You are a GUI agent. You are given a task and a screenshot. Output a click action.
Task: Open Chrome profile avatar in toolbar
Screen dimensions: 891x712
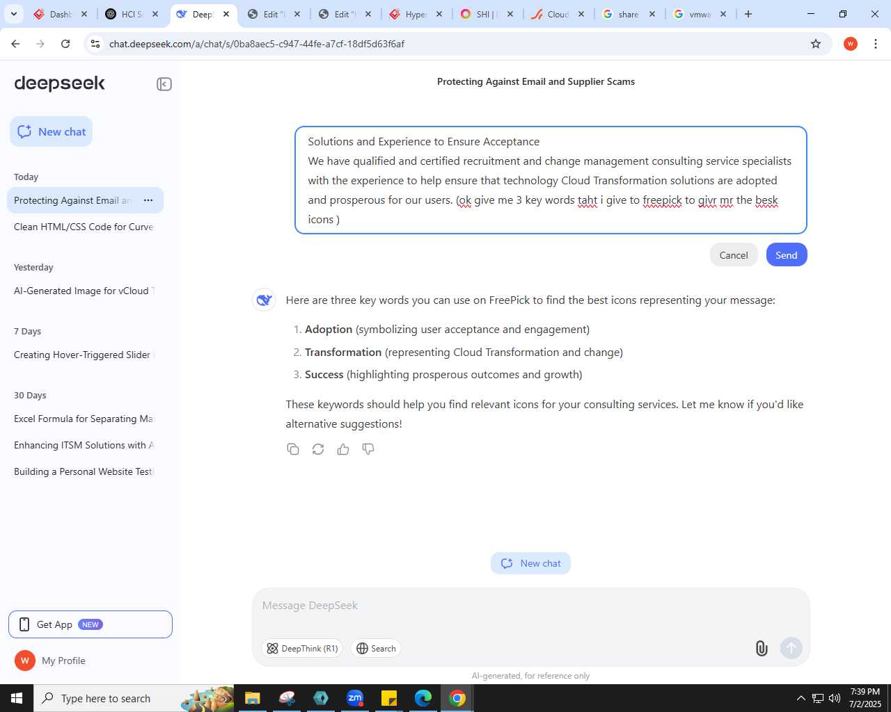(851, 44)
